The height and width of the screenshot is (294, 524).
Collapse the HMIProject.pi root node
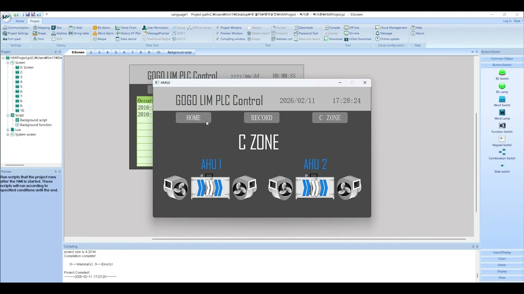pos(3,58)
